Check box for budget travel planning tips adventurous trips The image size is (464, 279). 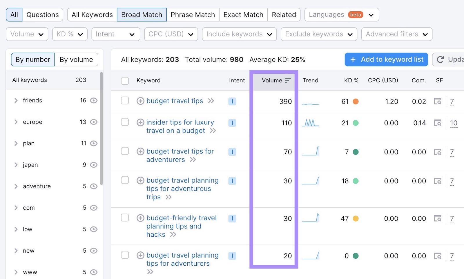[x=125, y=180]
